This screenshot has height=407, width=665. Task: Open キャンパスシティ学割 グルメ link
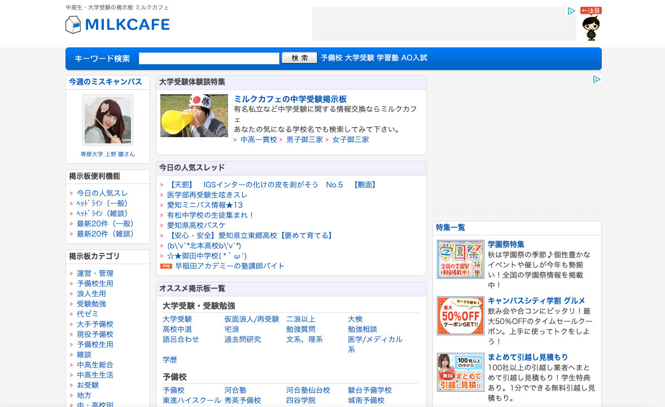[536, 301]
